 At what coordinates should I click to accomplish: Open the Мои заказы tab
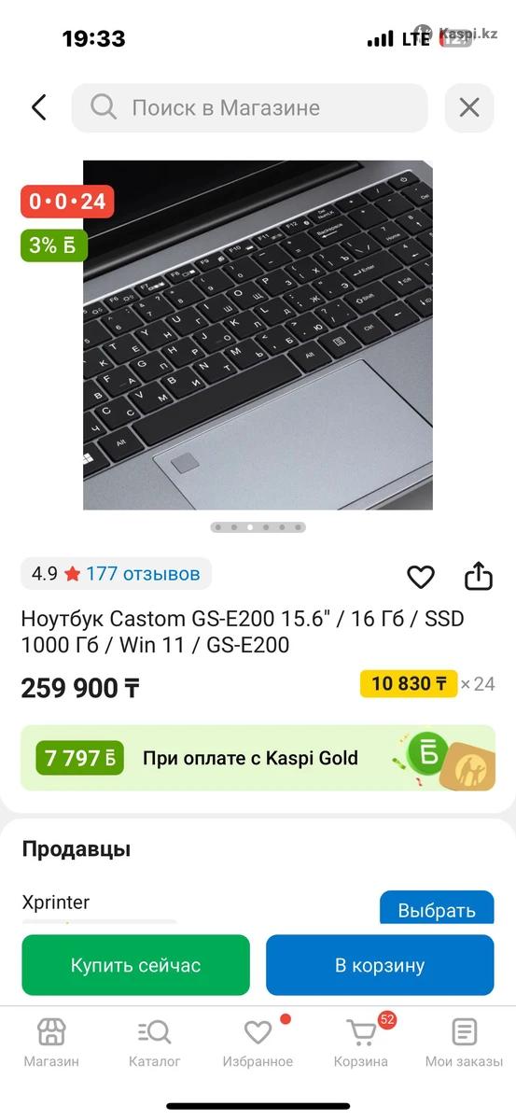click(464, 1043)
